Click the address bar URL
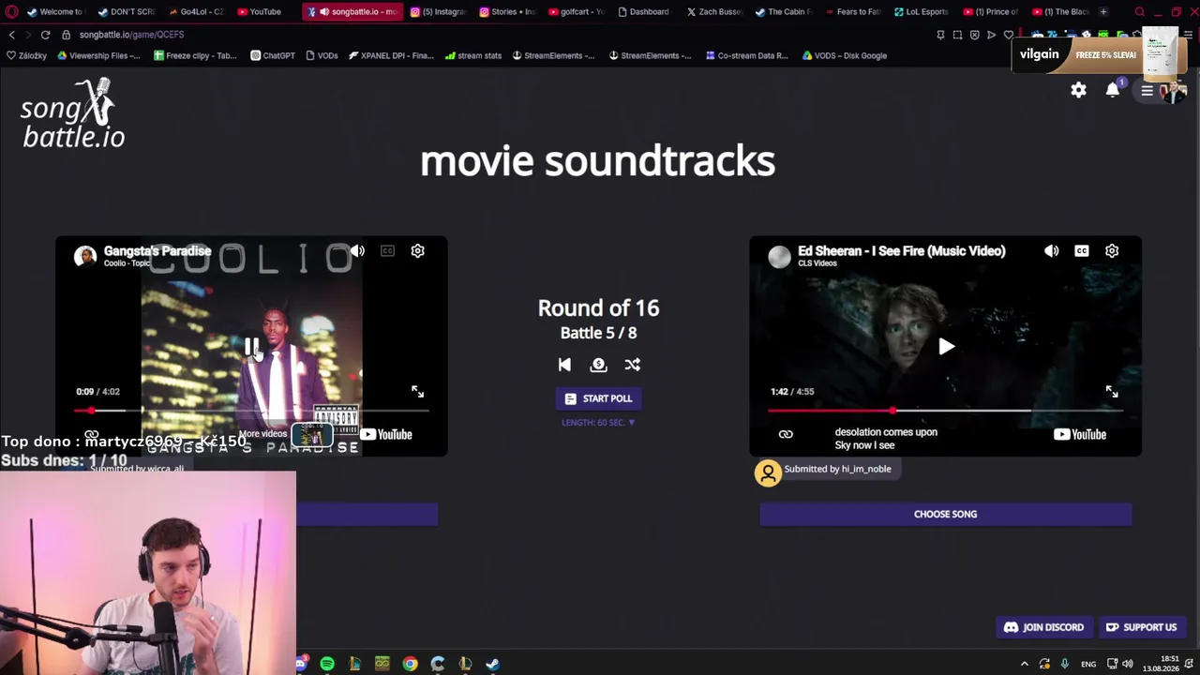This screenshot has width=1200, height=675. (131, 35)
